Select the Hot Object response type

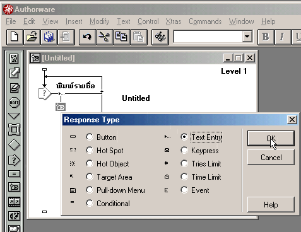(x=90, y=163)
